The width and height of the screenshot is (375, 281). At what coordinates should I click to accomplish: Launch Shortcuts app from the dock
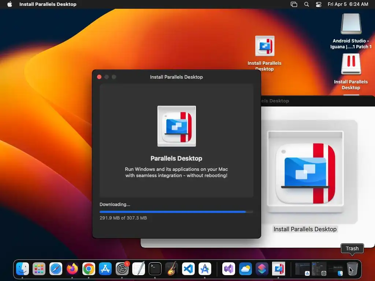[x=262, y=269]
